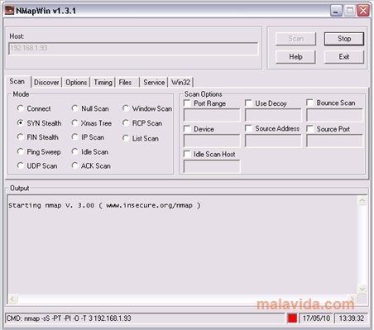Switch to the Scan tab
The width and height of the screenshot is (374, 330).
click(x=17, y=82)
